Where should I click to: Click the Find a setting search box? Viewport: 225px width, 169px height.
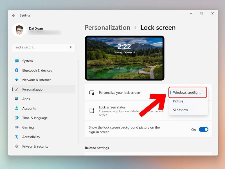[44, 47]
